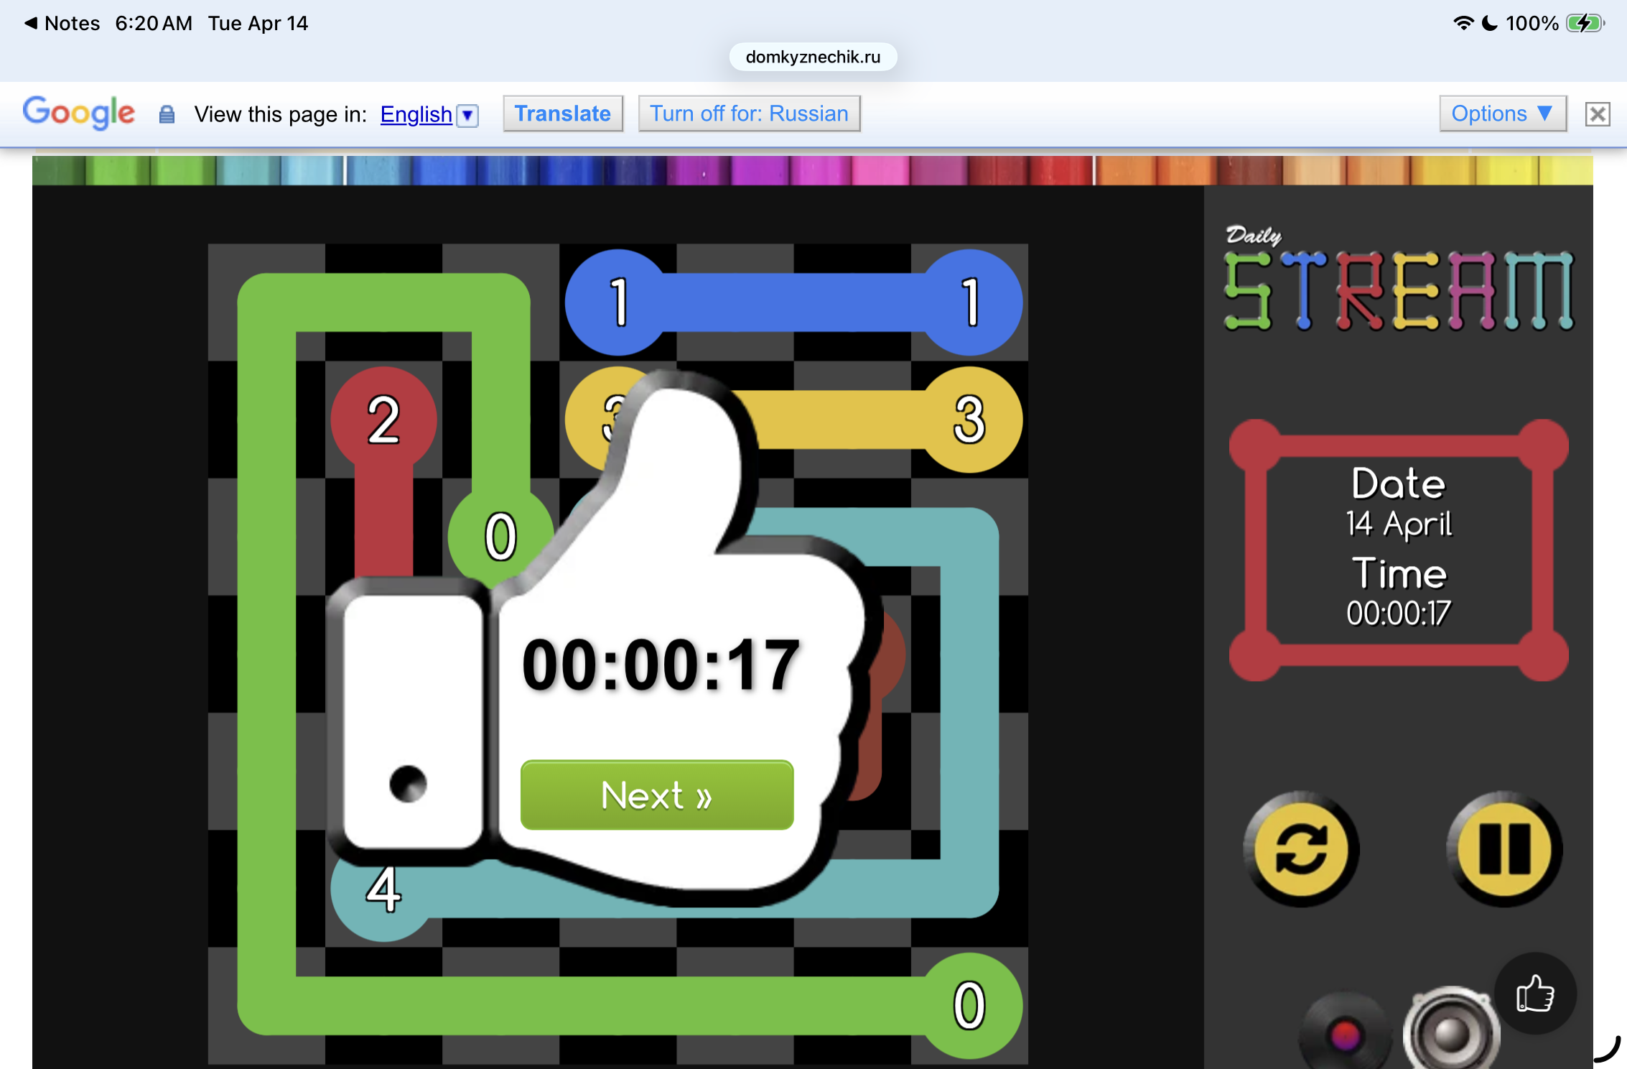Click the English language link
The height and width of the screenshot is (1069, 1627).
click(x=416, y=114)
